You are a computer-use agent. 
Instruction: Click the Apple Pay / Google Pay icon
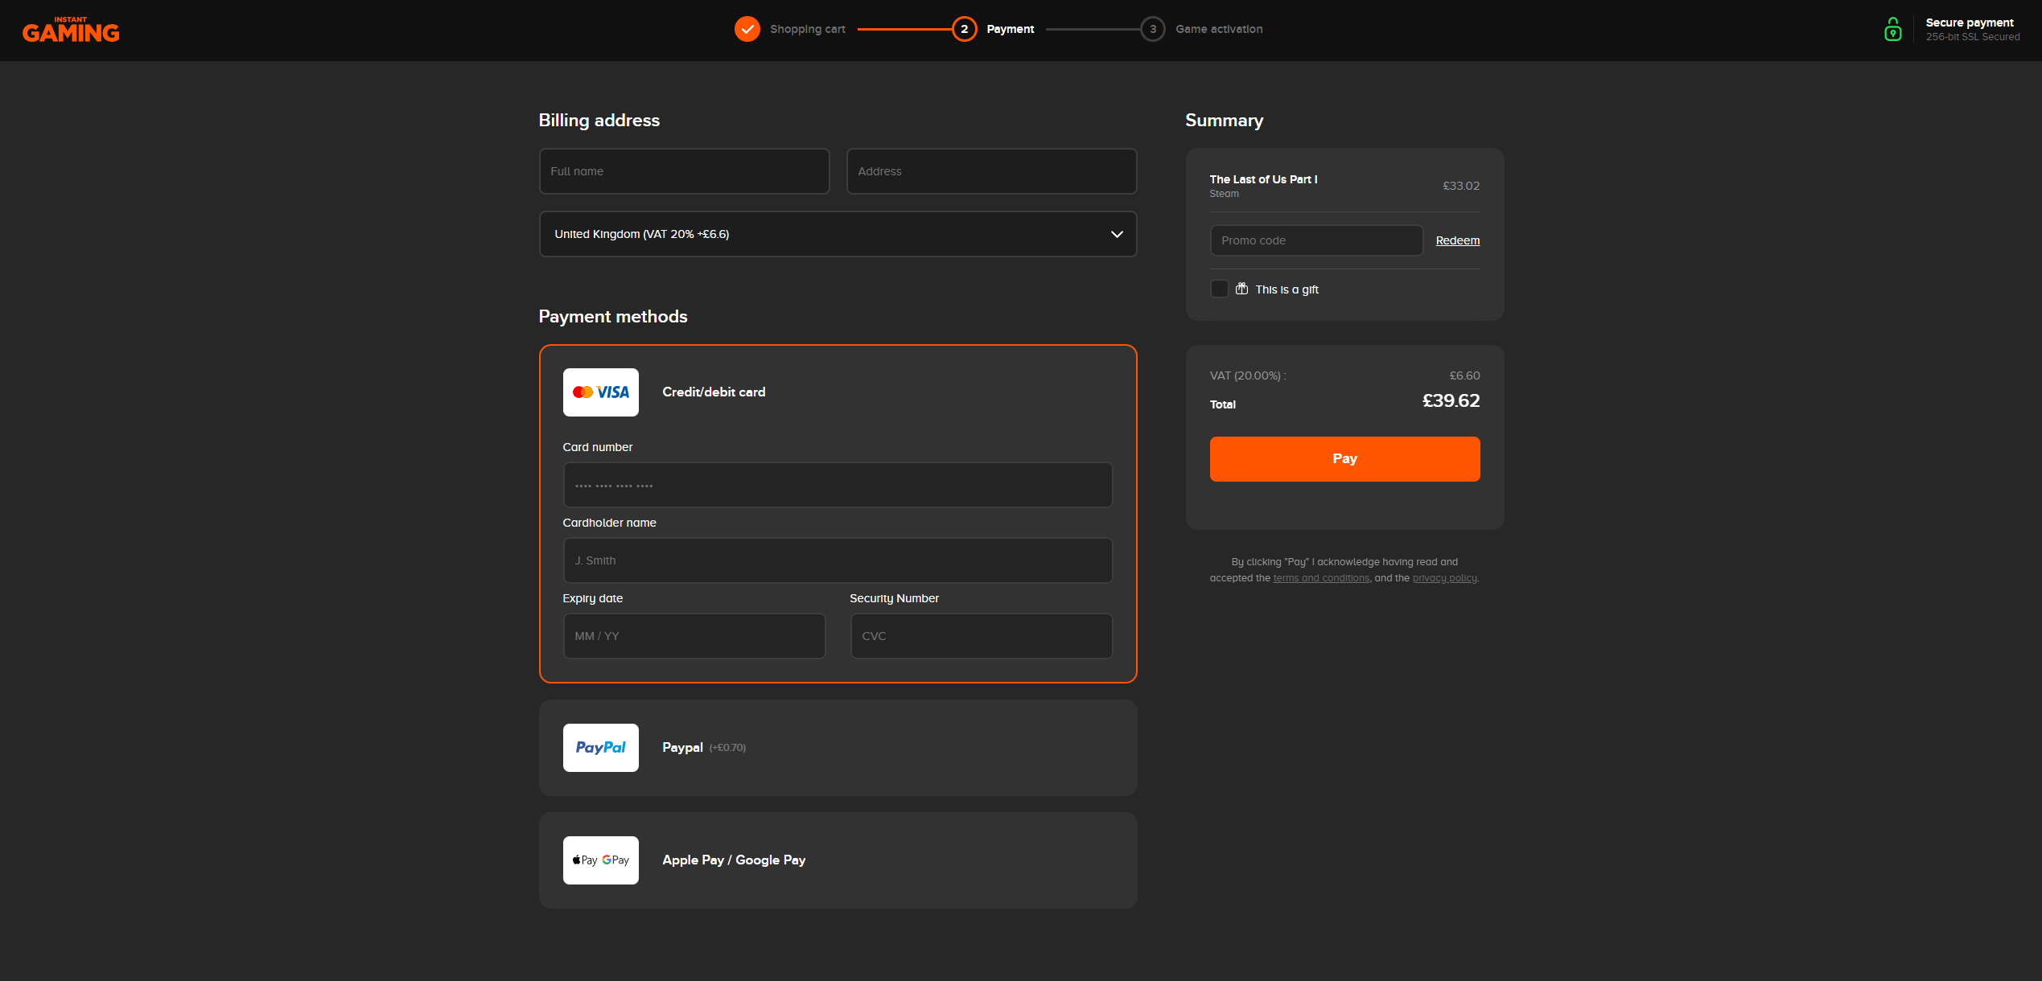click(x=600, y=860)
